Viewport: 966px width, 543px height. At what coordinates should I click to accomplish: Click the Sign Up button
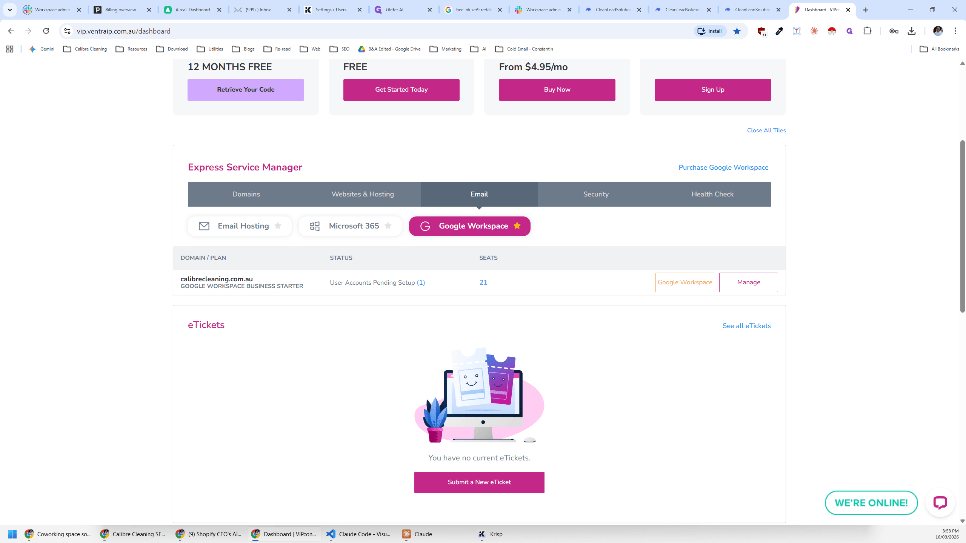[713, 90]
